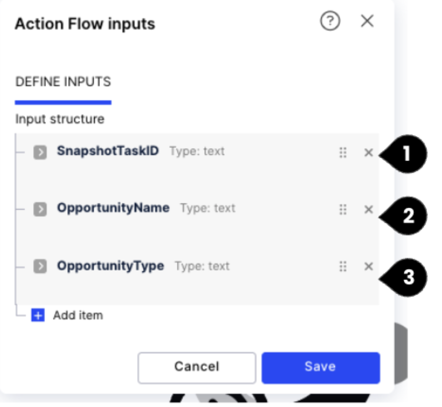Remove the OpportunityType input
This screenshot has height=407, width=442.
pyautogui.click(x=368, y=266)
